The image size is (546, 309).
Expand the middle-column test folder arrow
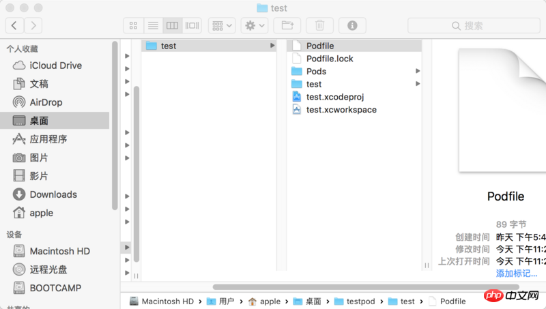pos(272,46)
